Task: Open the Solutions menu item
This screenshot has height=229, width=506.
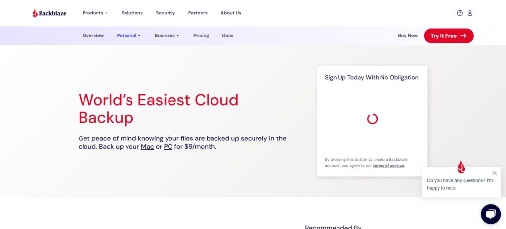Action: click(x=132, y=13)
